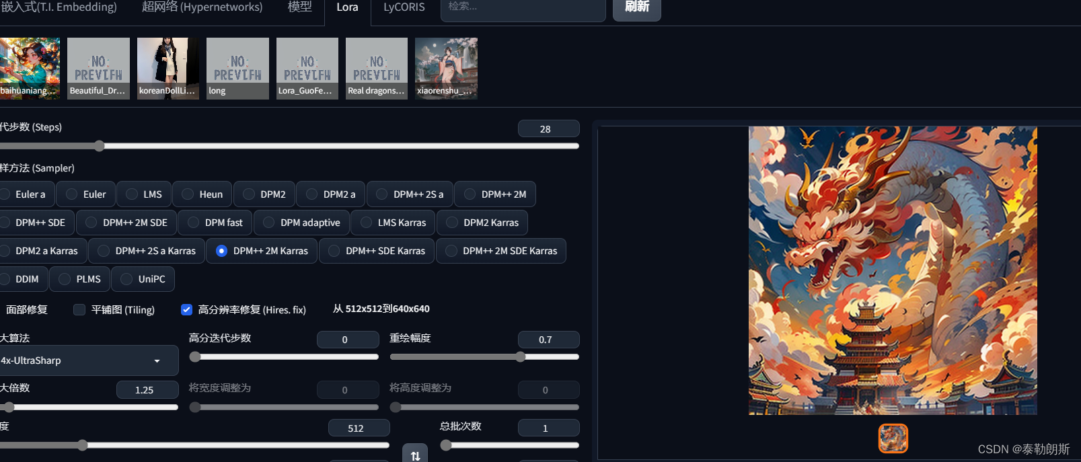Click the width field showing 512
This screenshot has width=1081, height=462.
click(x=359, y=428)
